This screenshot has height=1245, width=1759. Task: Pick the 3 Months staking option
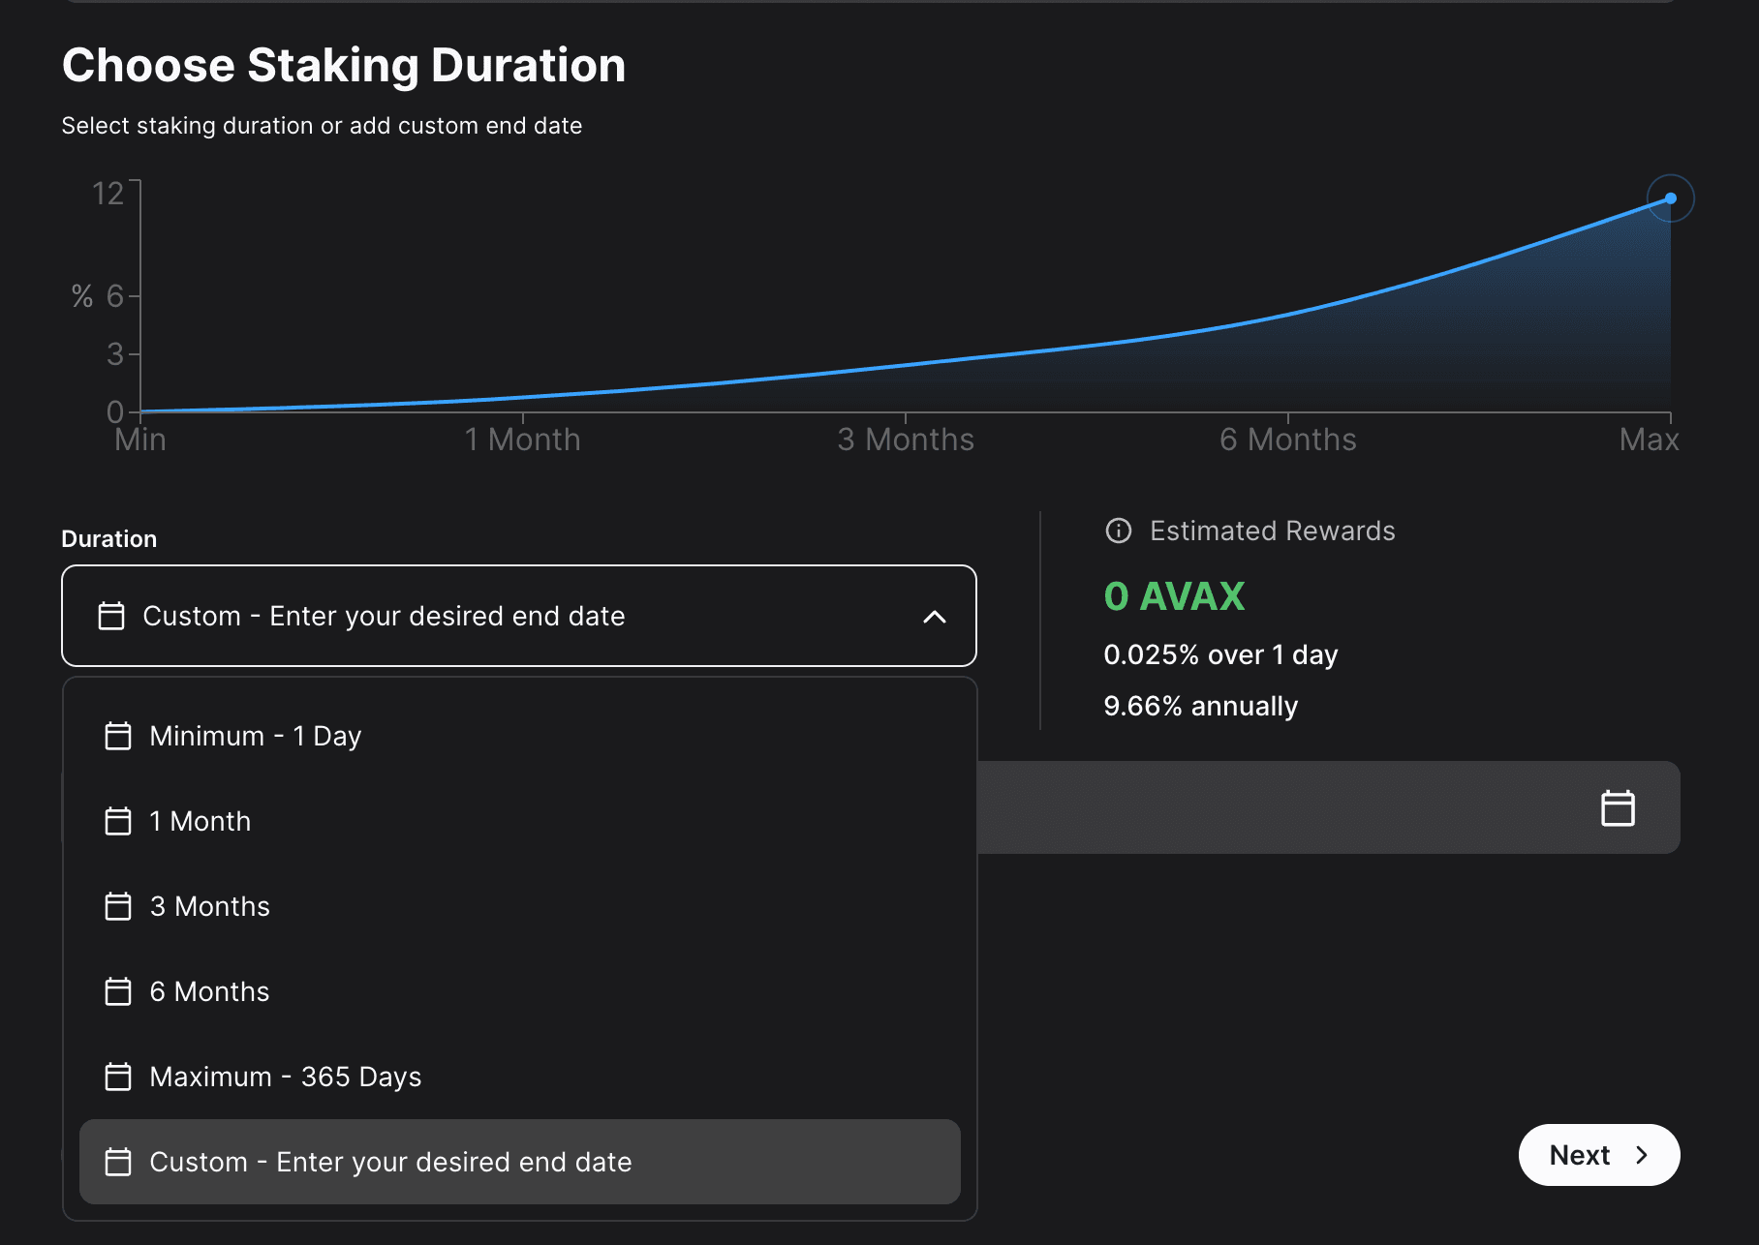(210, 906)
